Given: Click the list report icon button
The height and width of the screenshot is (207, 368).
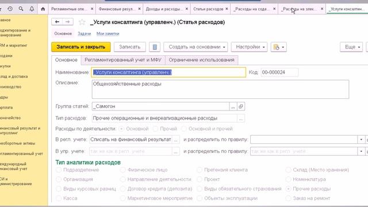Looking at the screenshot, I should pos(155,47).
